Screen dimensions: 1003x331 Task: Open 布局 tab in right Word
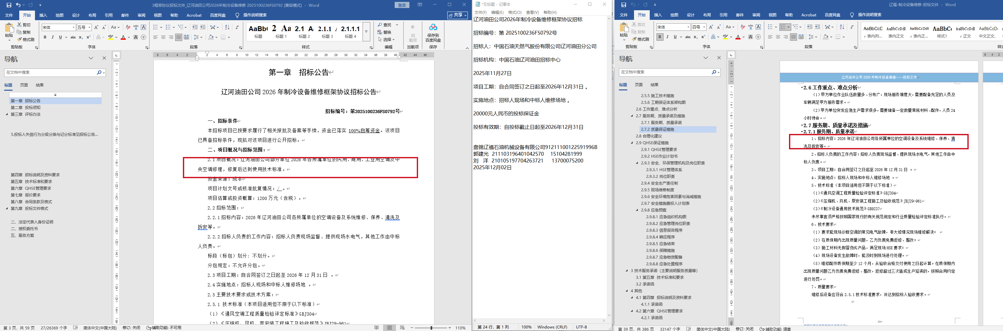coord(707,15)
